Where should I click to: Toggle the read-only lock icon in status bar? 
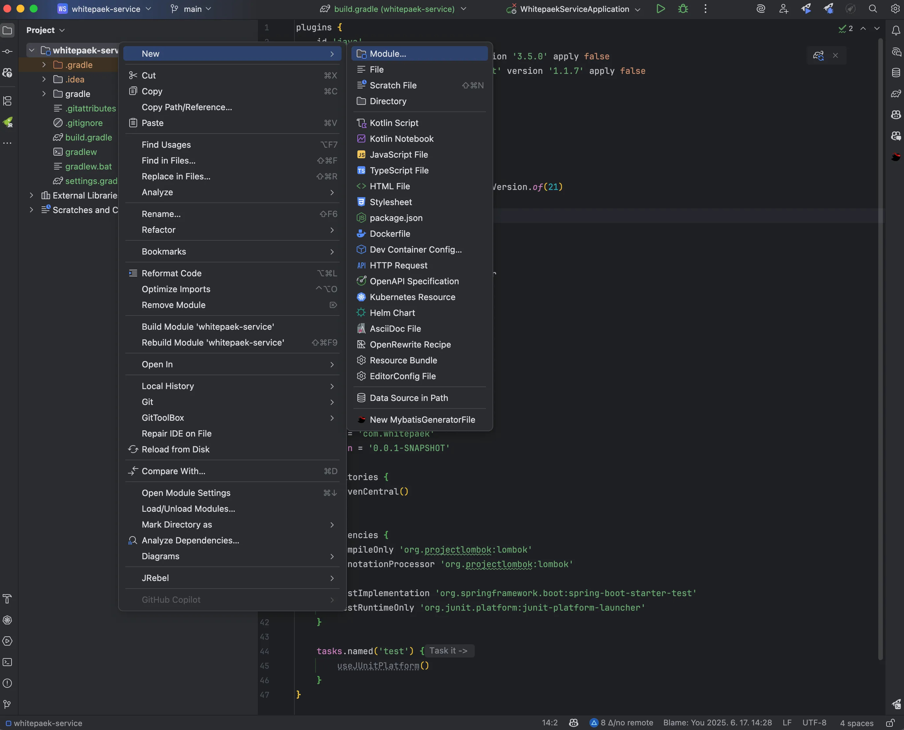[890, 723]
